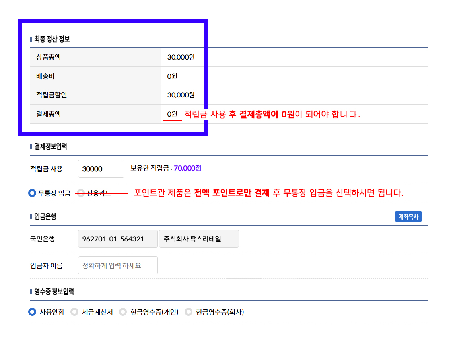Pick the 현금영수증(회사) receipt option

(x=189, y=312)
